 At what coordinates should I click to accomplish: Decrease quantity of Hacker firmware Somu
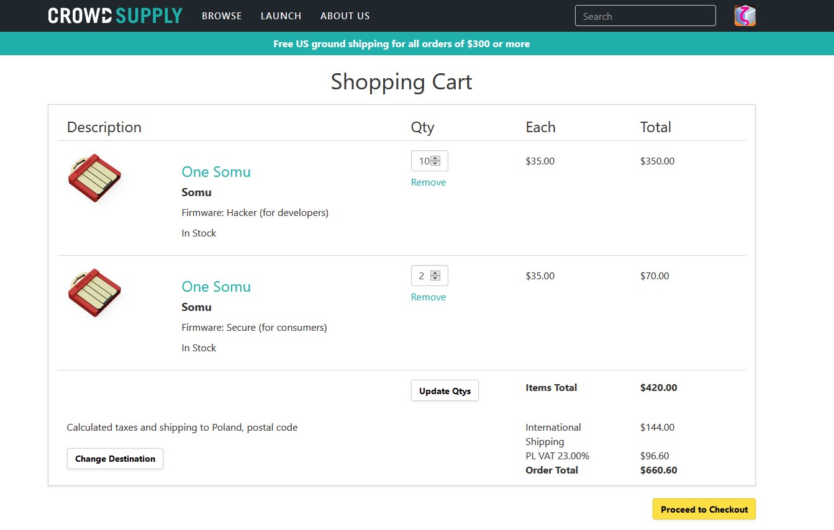435,164
